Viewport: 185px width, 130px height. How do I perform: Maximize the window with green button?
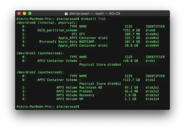point(30,13)
